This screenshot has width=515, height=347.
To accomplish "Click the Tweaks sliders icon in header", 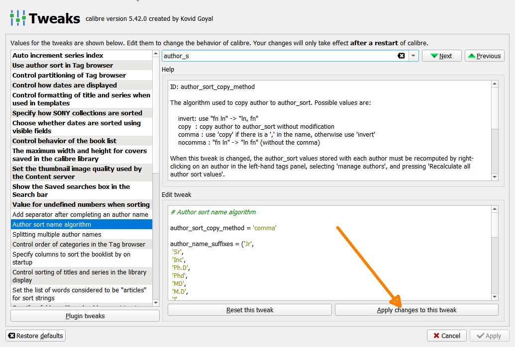I will point(18,18).
